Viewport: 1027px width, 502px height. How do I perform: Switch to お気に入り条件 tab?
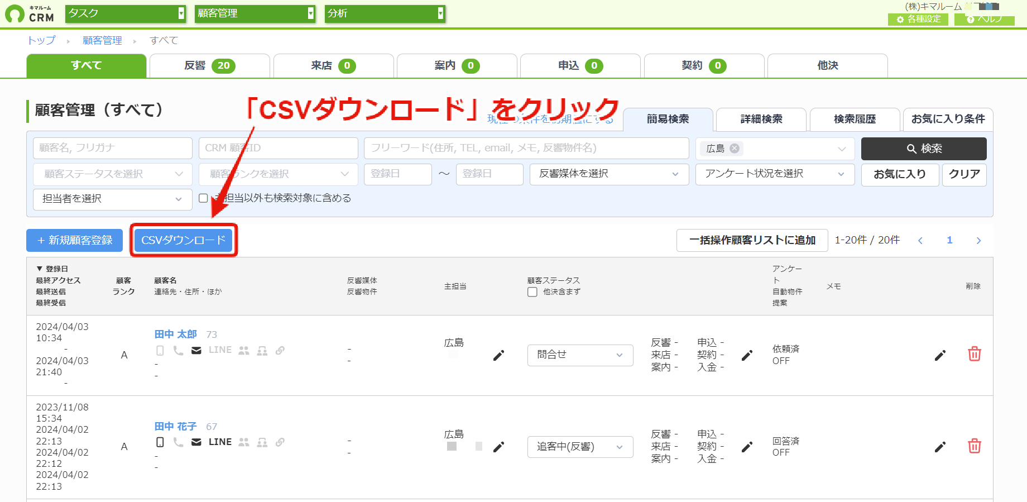(x=948, y=119)
